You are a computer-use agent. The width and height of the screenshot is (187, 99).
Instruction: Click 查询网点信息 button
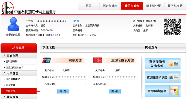tap(162, 91)
